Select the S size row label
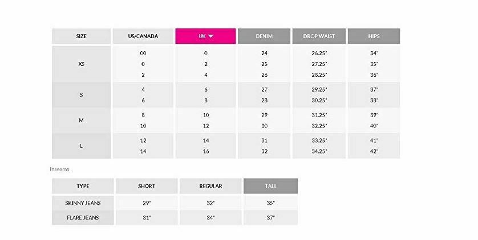 tap(81, 95)
